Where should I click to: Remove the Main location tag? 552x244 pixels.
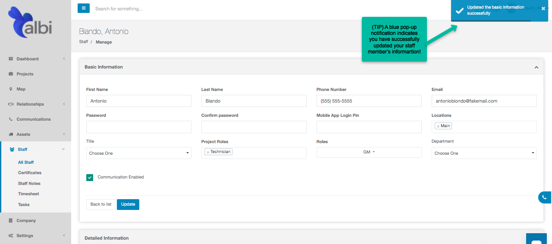click(x=438, y=126)
